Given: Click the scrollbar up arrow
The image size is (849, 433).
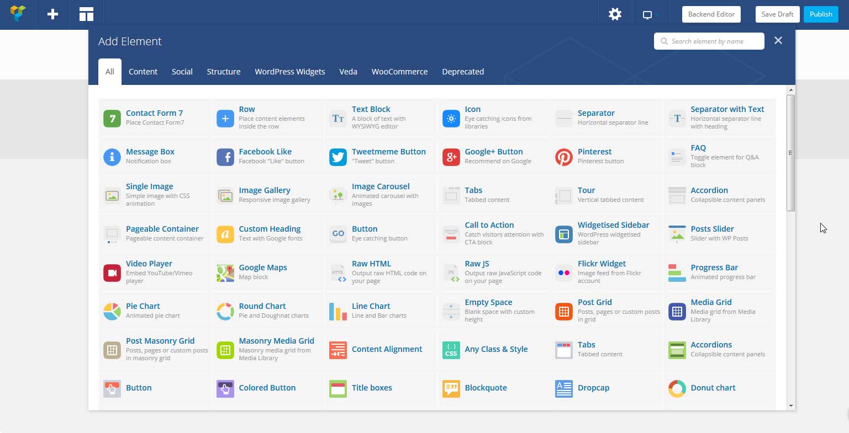Looking at the screenshot, I should click(x=791, y=89).
